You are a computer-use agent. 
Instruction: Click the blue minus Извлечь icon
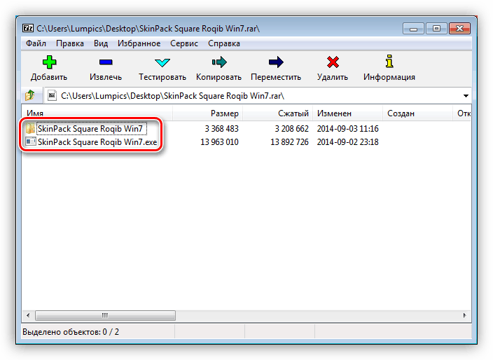[x=106, y=62]
